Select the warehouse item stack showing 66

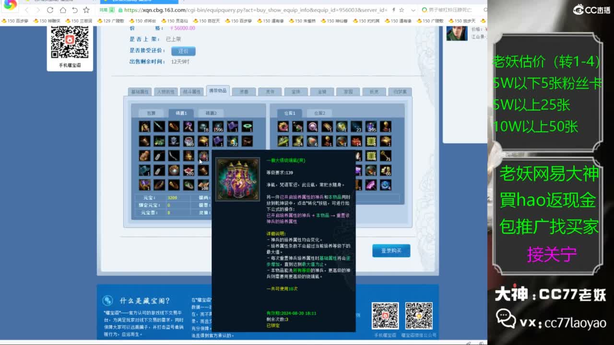[385, 170]
